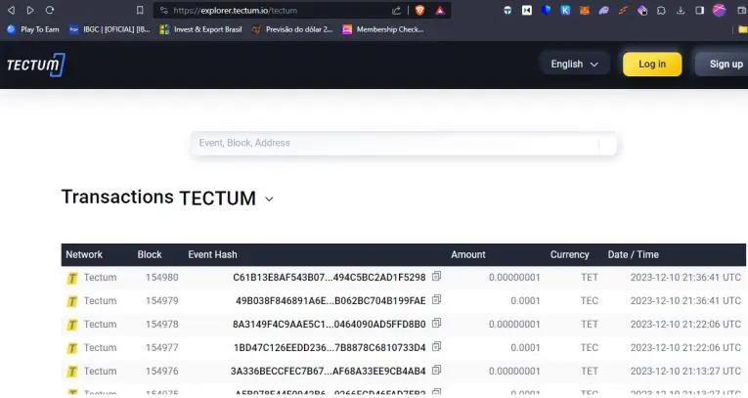Open event hash 49B038F846891A6E...B062BC704B199FAE
Viewport: 748px width, 398px height.
[x=330, y=300]
